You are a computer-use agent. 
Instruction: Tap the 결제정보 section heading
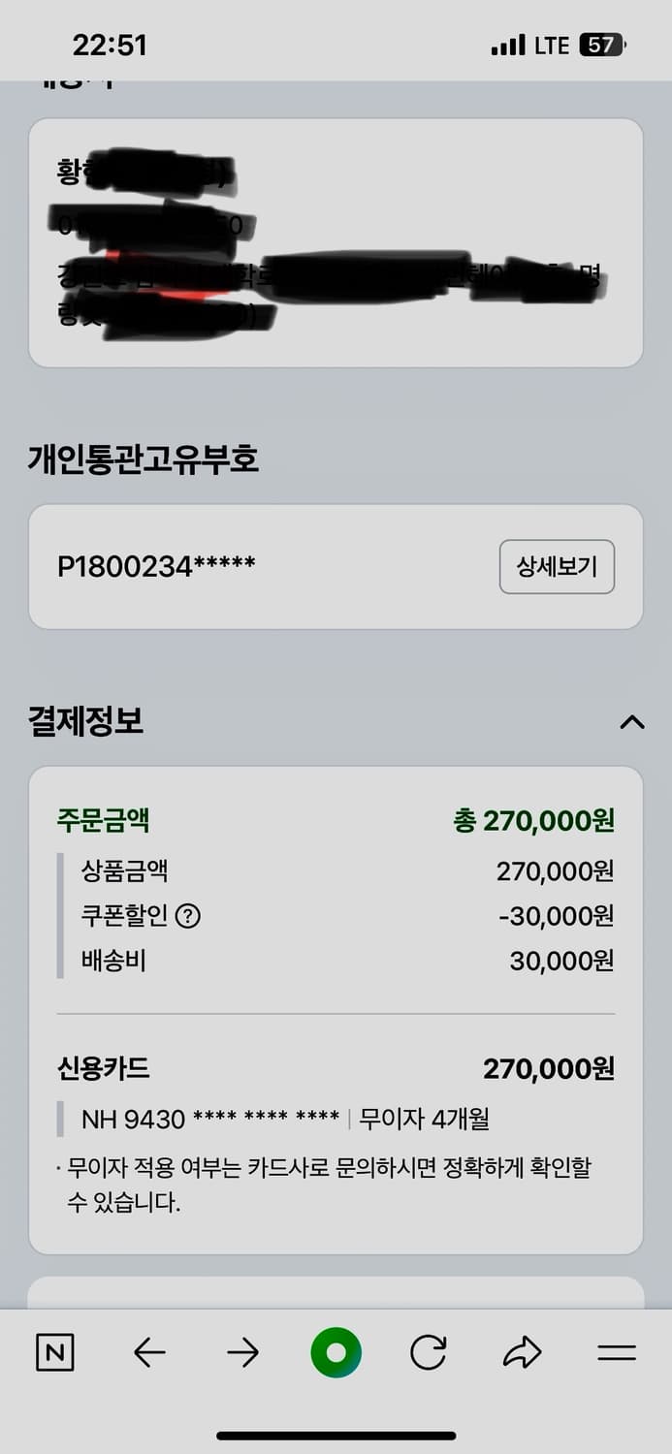click(x=86, y=722)
